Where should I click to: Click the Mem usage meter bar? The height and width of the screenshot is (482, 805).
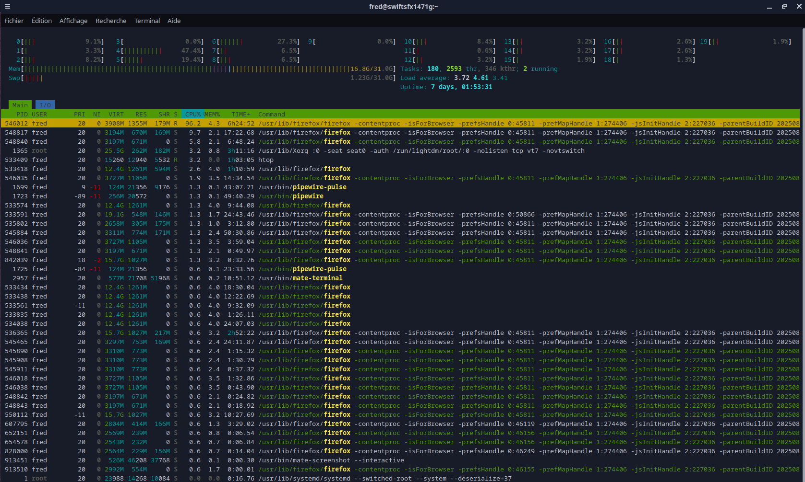[x=203, y=69]
